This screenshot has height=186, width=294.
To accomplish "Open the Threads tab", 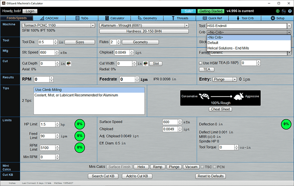I will 180,18.
